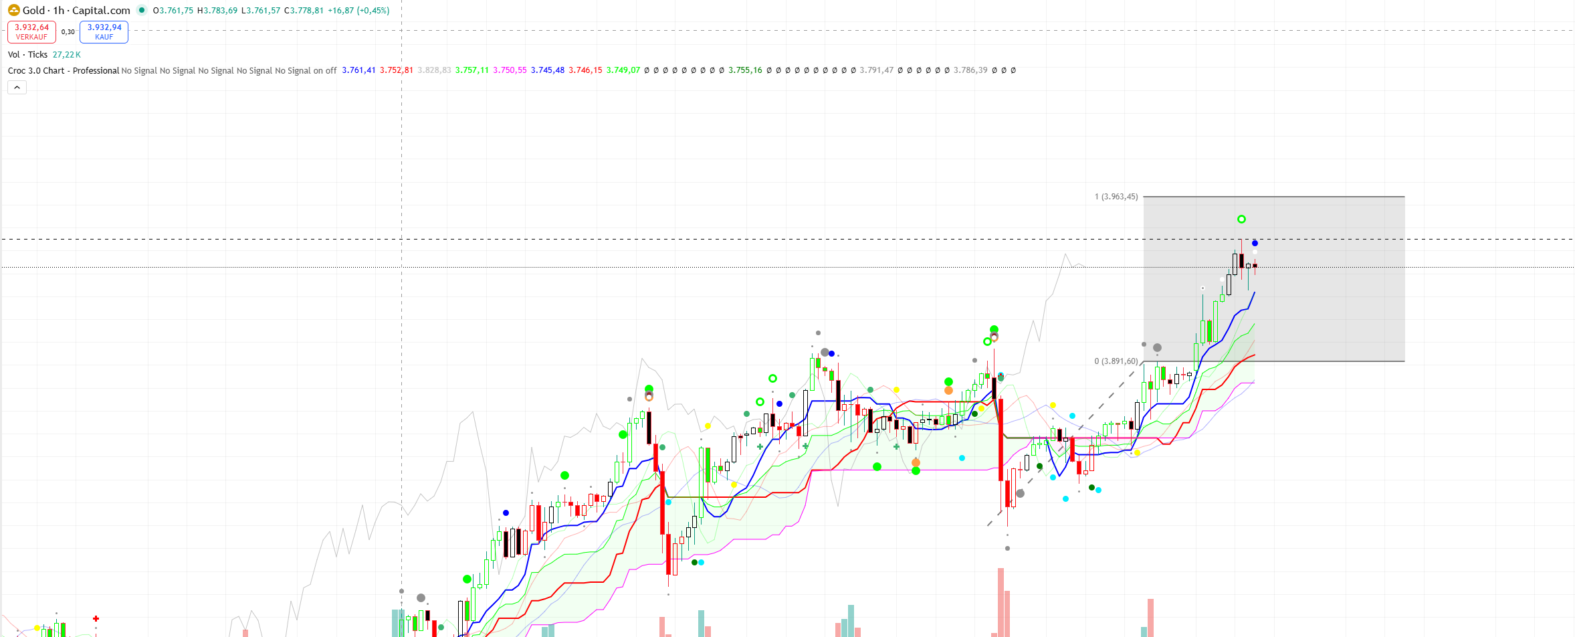Click the red VERKAUF sell button

point(31,31)
